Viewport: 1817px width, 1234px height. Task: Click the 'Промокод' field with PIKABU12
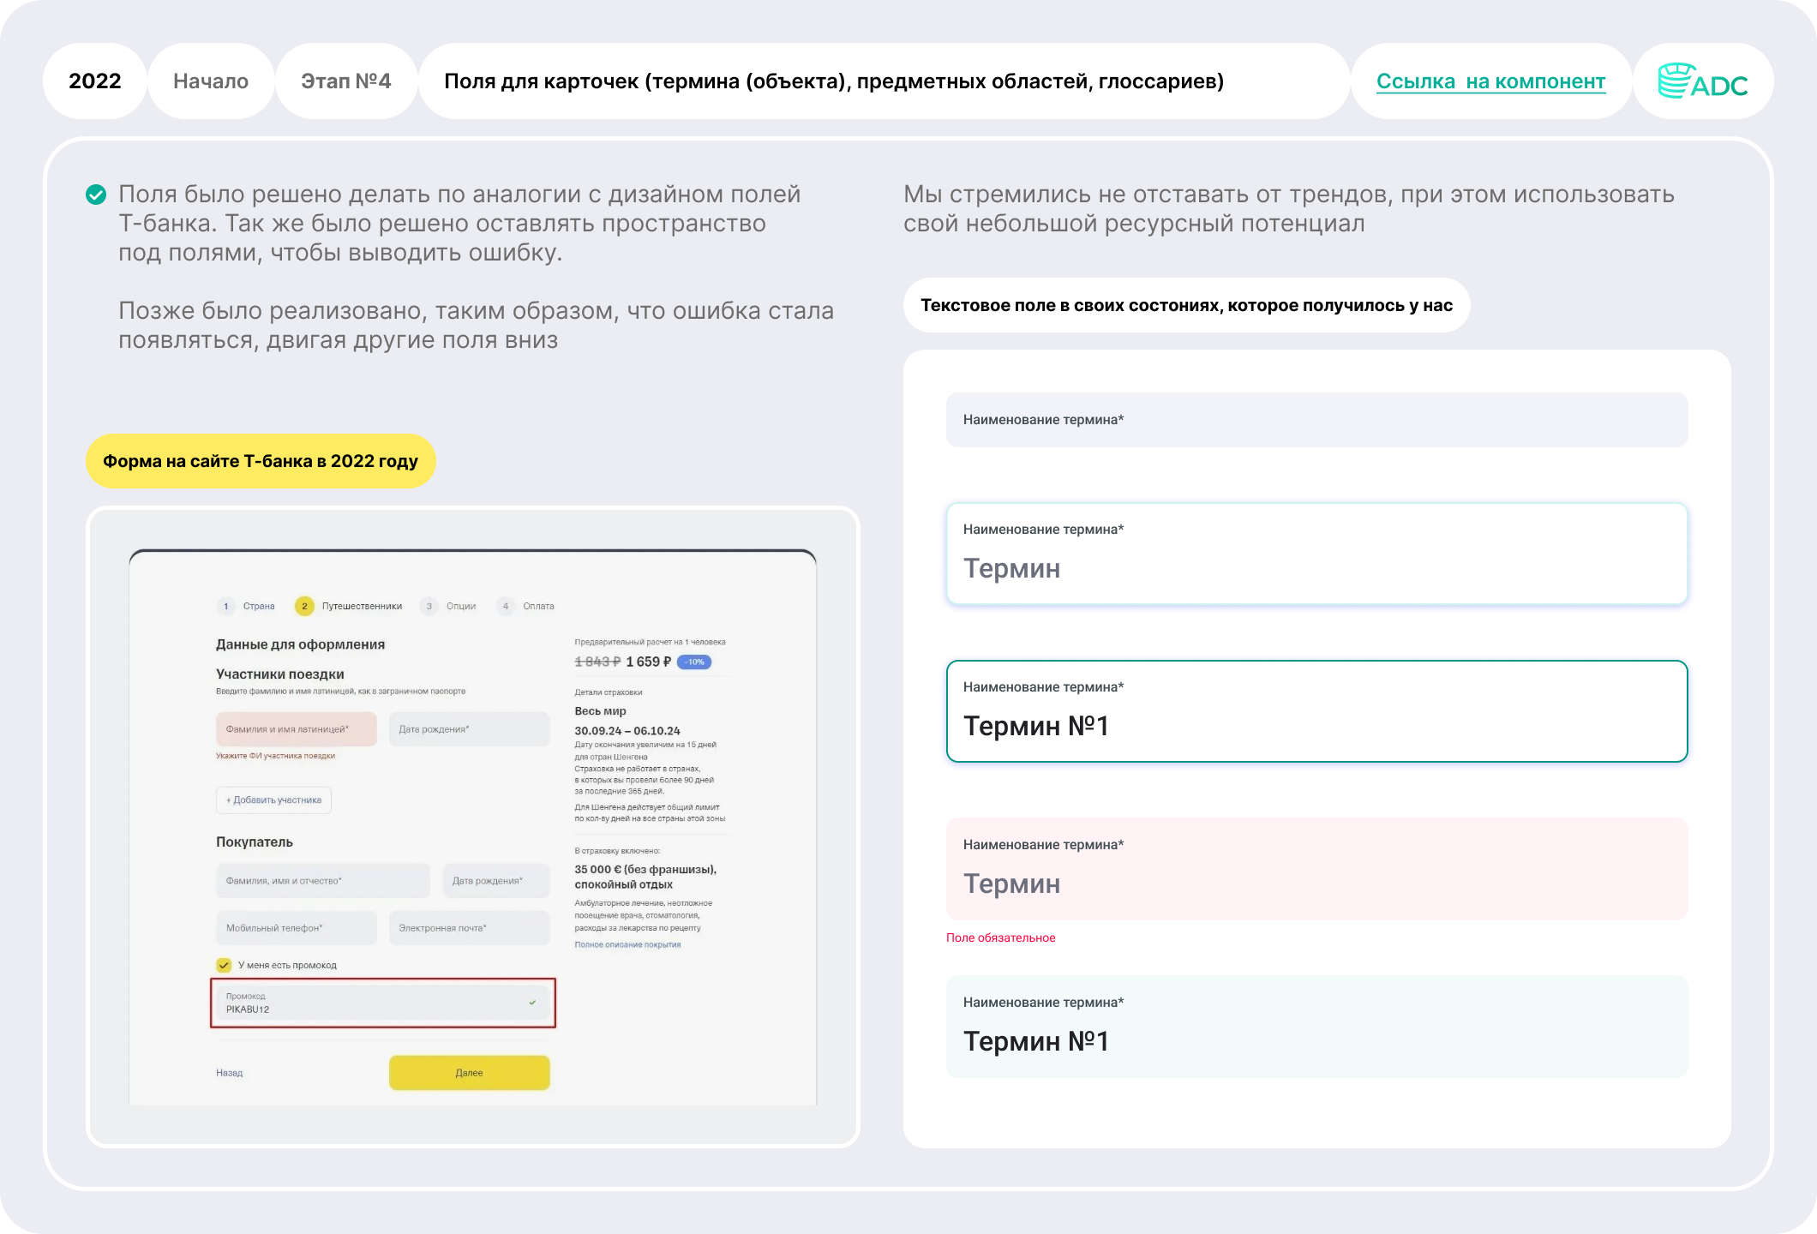pos(382,1003)
